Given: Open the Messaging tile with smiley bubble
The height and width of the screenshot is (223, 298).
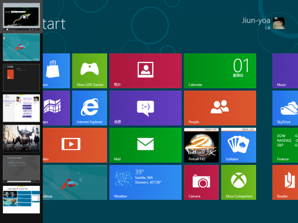Looking at the screenshot, I should [145, 108].
